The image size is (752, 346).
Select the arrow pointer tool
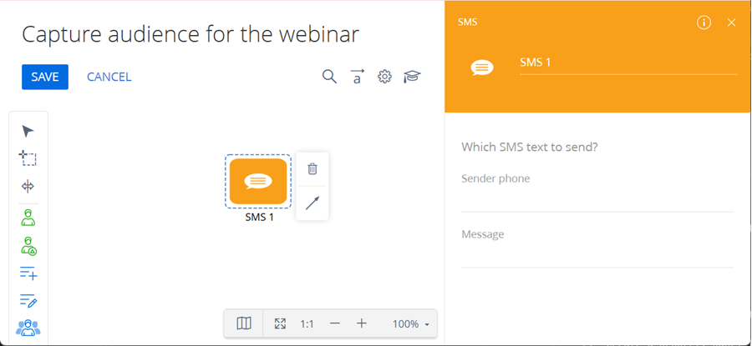28,131
